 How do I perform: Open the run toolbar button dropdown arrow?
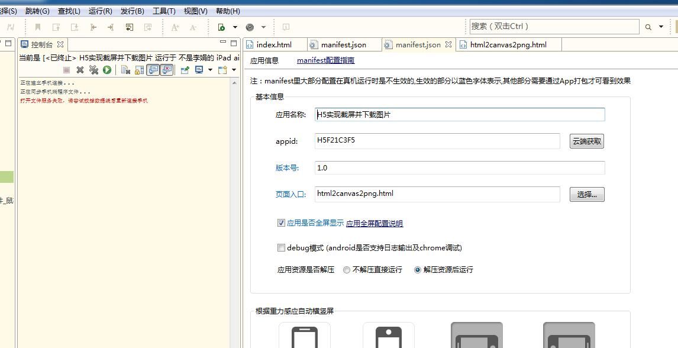pos(235,27)
